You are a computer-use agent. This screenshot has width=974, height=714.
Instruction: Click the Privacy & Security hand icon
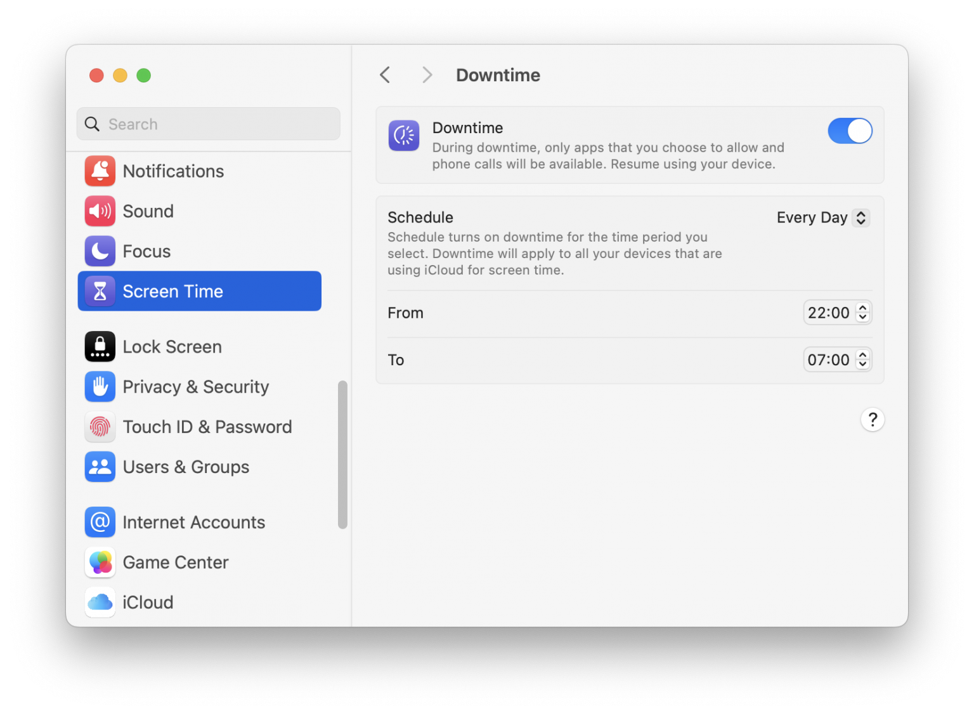tap(100, 387)
